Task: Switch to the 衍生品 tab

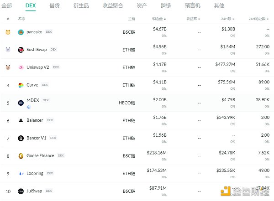Action: point(81,5)
